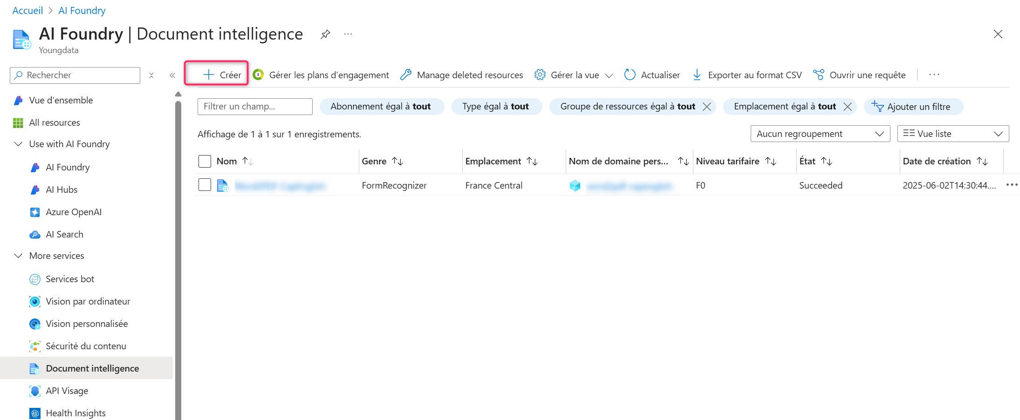The height and width of the screenshot is (420, 1020).
Task: Click the Accueil breadcrumb link
Action: pos(27,10)
